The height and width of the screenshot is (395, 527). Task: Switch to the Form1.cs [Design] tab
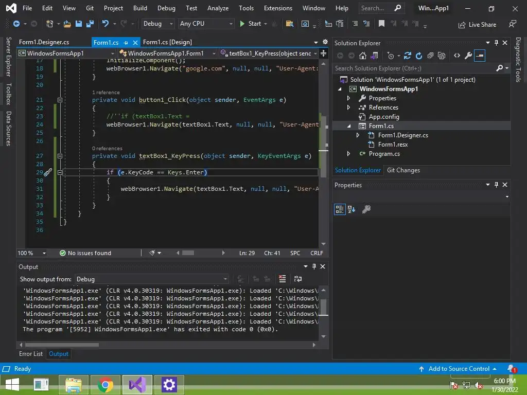(167, 42)
